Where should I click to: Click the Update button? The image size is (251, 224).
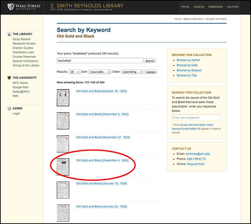coord(151,72)
